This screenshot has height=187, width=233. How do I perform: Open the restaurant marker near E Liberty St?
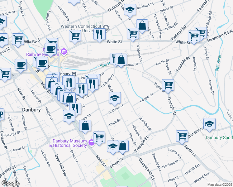[x=92, y=85]
